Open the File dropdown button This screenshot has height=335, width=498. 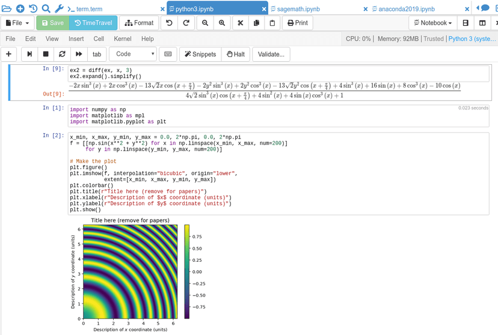coord(17,23)
